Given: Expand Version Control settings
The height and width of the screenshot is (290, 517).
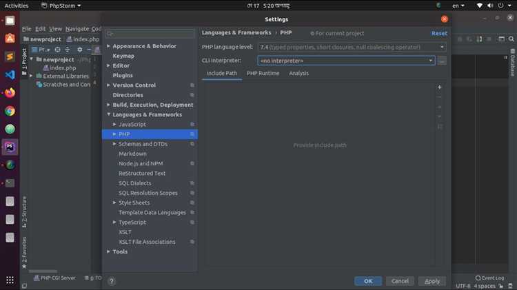Looking at the screenshot, I should [108, 85].
